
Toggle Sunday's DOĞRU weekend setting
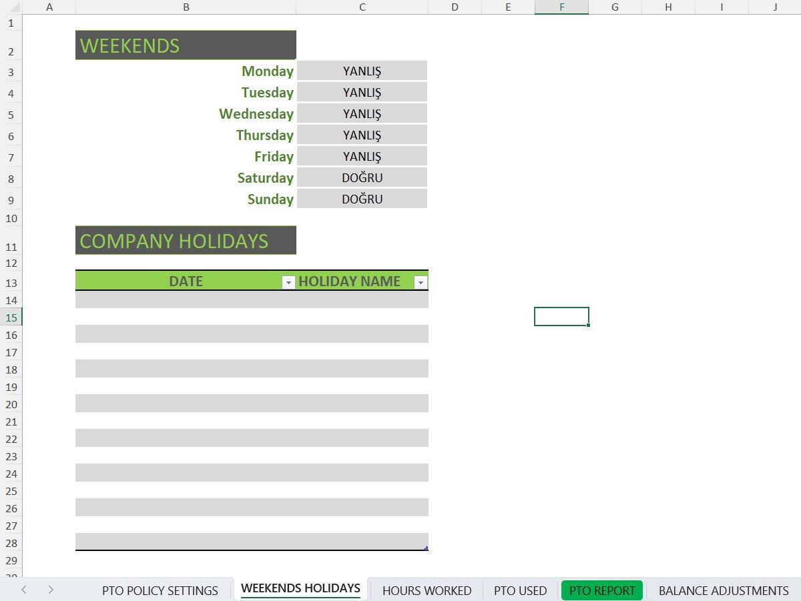(362, 199)
